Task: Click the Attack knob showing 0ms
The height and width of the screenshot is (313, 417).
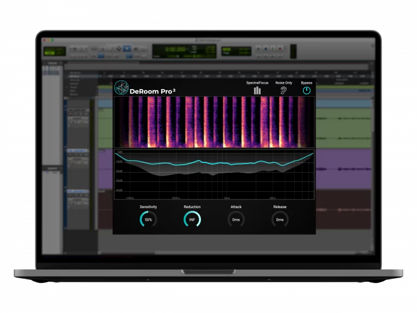Action: pos(236,220)
